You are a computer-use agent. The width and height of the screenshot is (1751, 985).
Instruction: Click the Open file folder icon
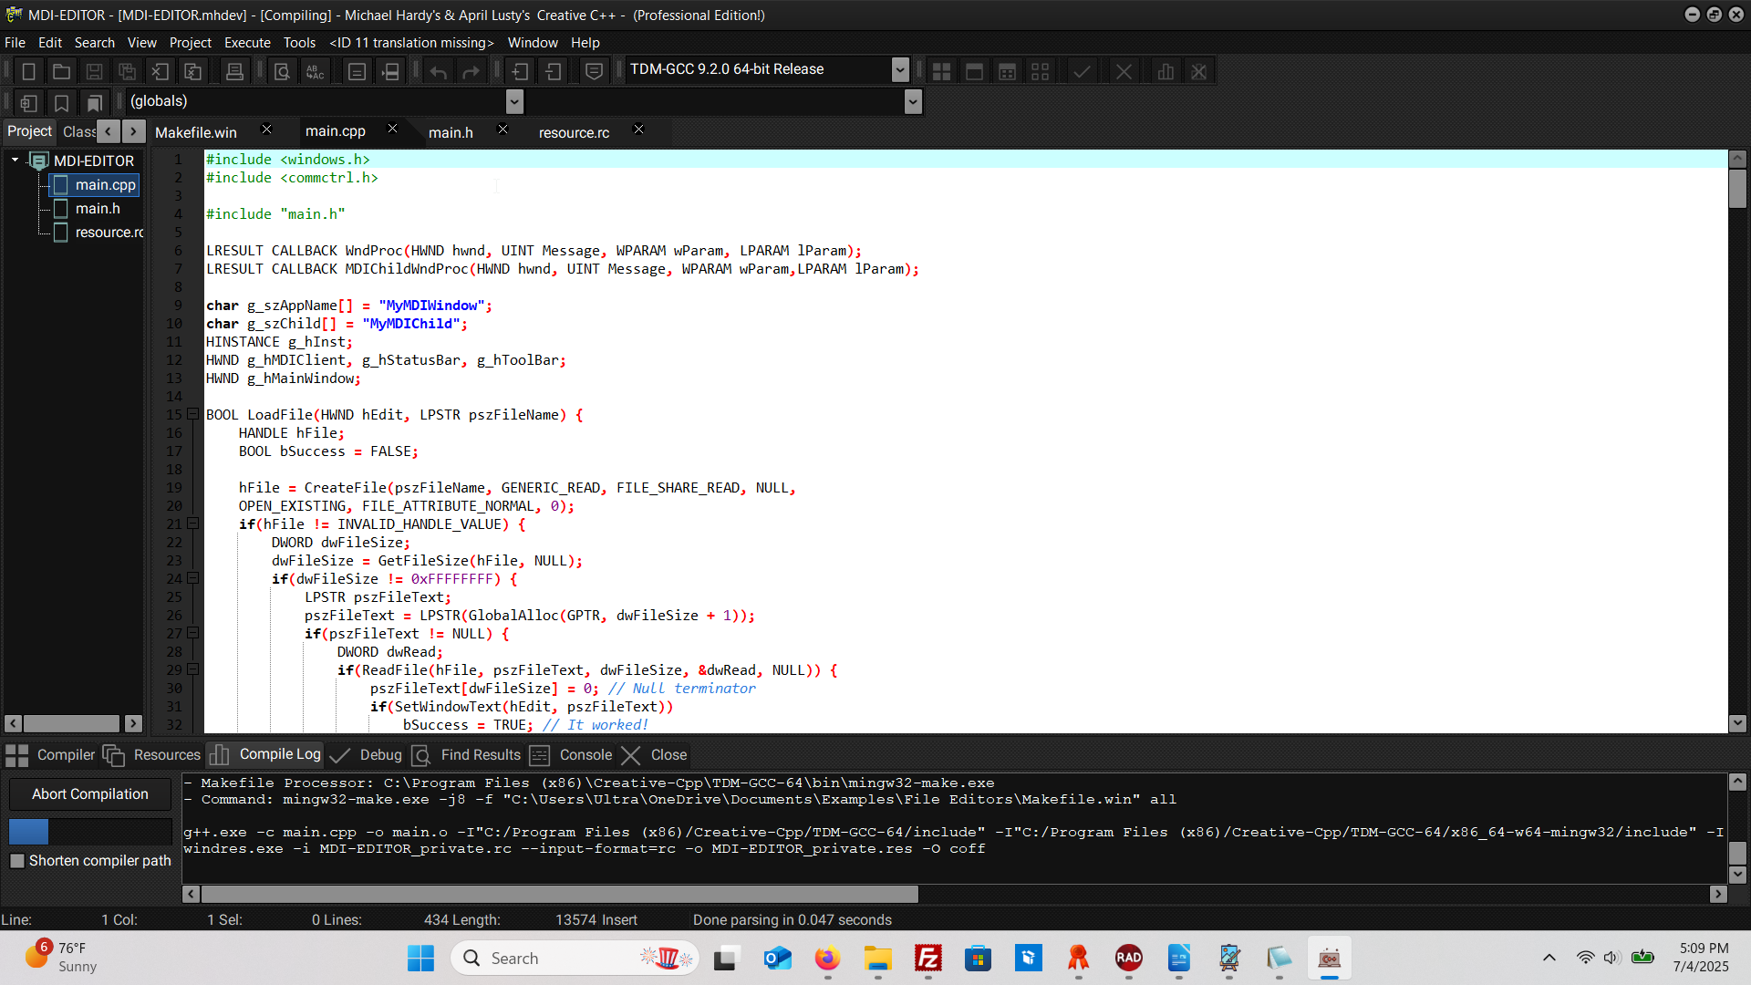click(61, 71)
